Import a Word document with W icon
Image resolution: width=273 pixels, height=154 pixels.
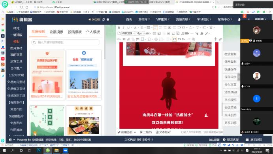(x=168, y=33)
